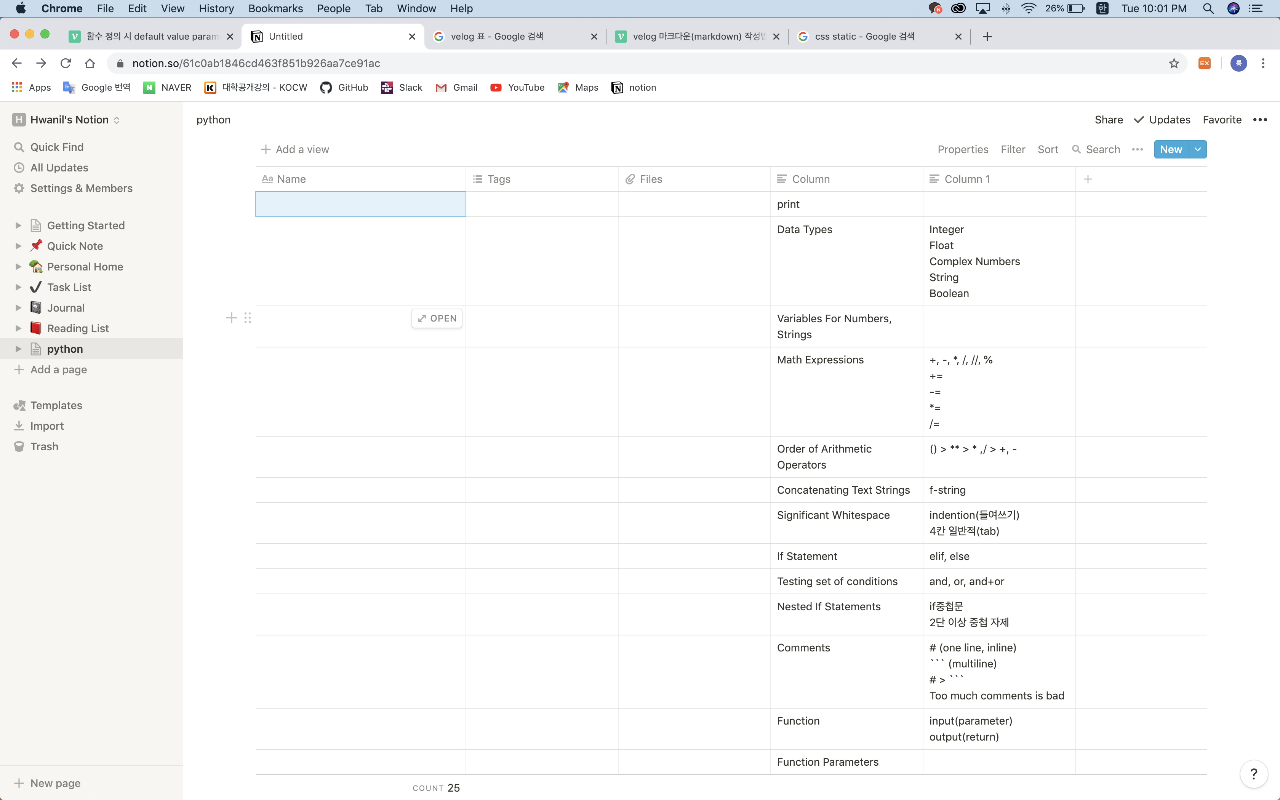The width and height of the screenshot is (1280, 800).
Task: Click the Filter button
Action: tap(1012, 150)
